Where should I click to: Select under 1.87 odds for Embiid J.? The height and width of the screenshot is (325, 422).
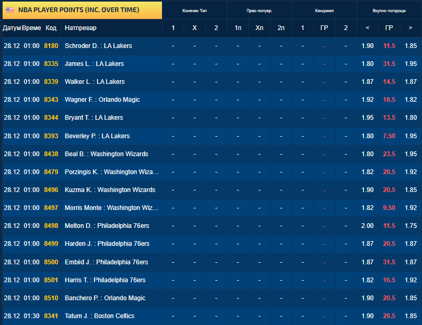point(367,262)
